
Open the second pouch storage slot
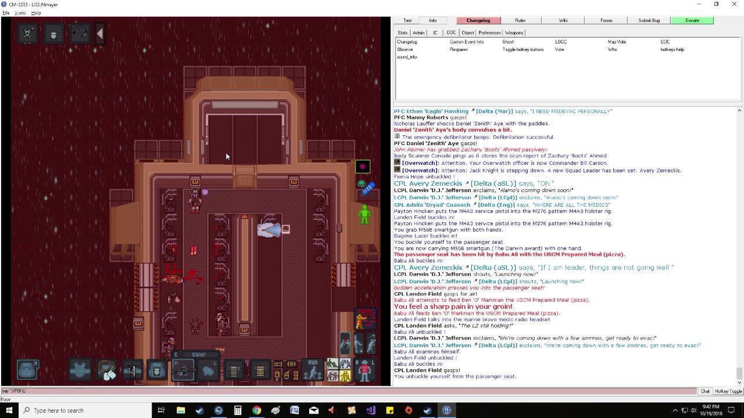tap(260, 370)
